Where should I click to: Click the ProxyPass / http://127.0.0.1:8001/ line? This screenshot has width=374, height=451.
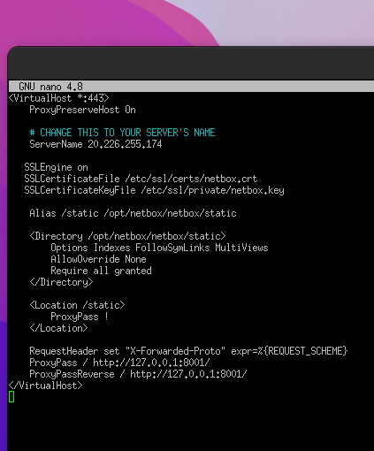pyautogui.click(x=119, y=363)
